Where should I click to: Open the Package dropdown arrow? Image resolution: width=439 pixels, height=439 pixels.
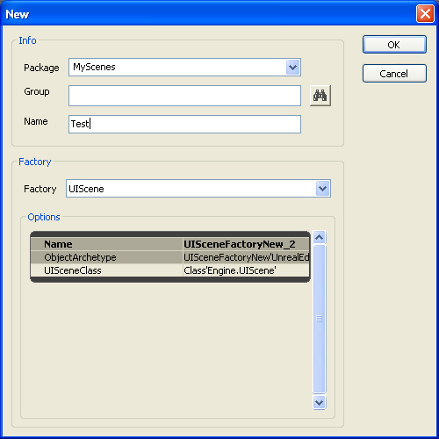(292, 68)
